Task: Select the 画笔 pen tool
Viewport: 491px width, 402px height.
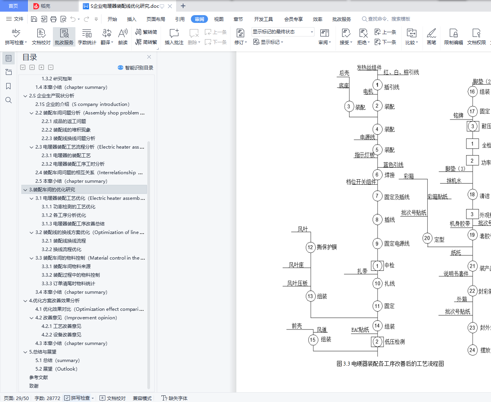Action: [432, 37]
